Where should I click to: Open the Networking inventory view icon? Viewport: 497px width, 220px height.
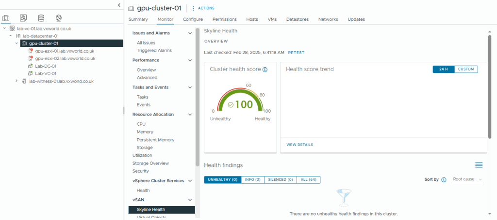tap(59, 18)
